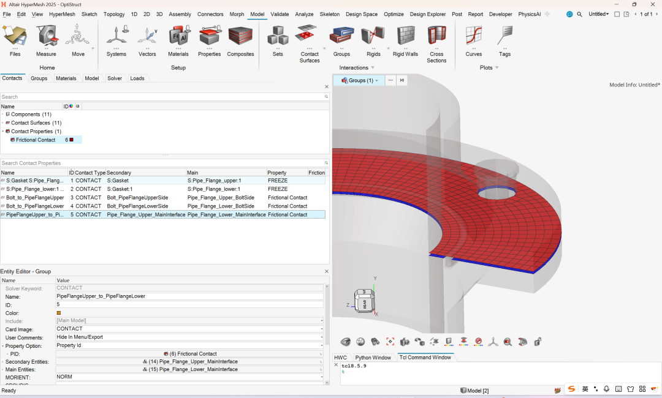Select the Rigid Walls tool
This screenshot has width=662, height=398.
[405, 40]
